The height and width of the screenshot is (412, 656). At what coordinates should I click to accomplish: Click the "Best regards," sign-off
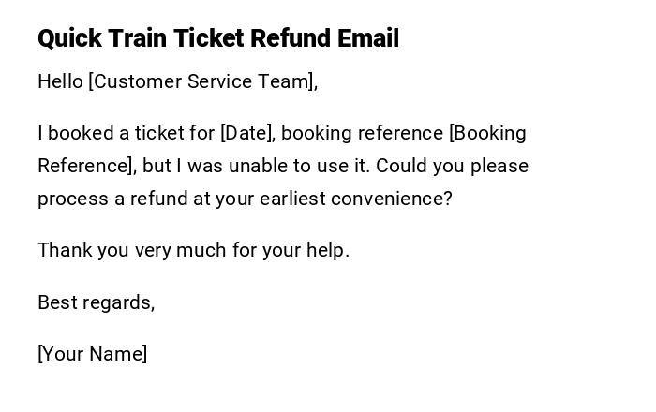(96, 302)
